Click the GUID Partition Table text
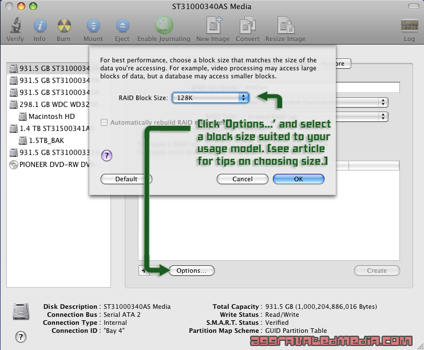 (x=296, y=331)
